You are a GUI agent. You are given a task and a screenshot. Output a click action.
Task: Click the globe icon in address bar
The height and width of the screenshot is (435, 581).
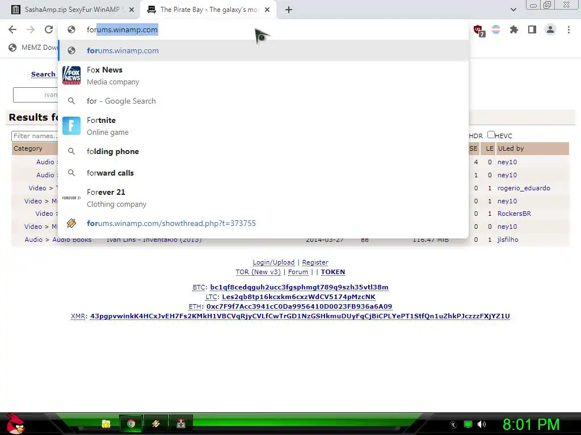71,29
